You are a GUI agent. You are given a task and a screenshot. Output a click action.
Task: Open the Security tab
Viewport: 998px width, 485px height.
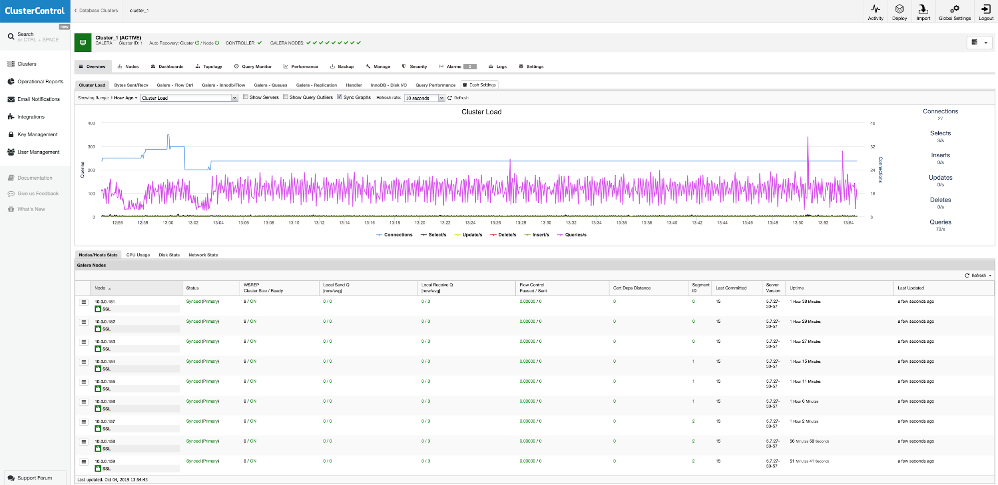[x=414, y=66]
